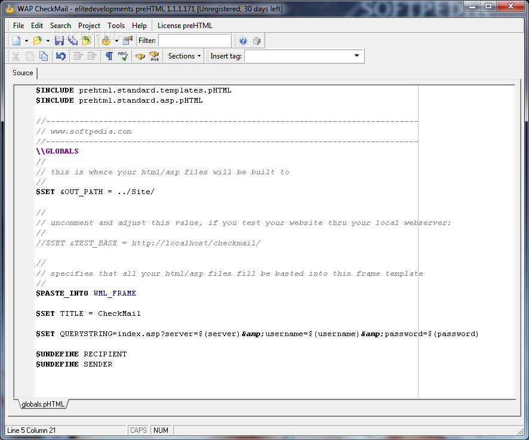Click the Save All multiple-disks icon
Viewport: 529px width, 440px height.
pos(73,41)
